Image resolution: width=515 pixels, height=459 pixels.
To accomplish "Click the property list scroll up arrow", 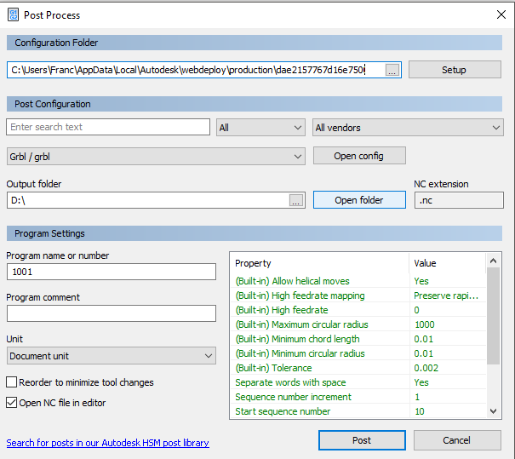I will point(493,261).
